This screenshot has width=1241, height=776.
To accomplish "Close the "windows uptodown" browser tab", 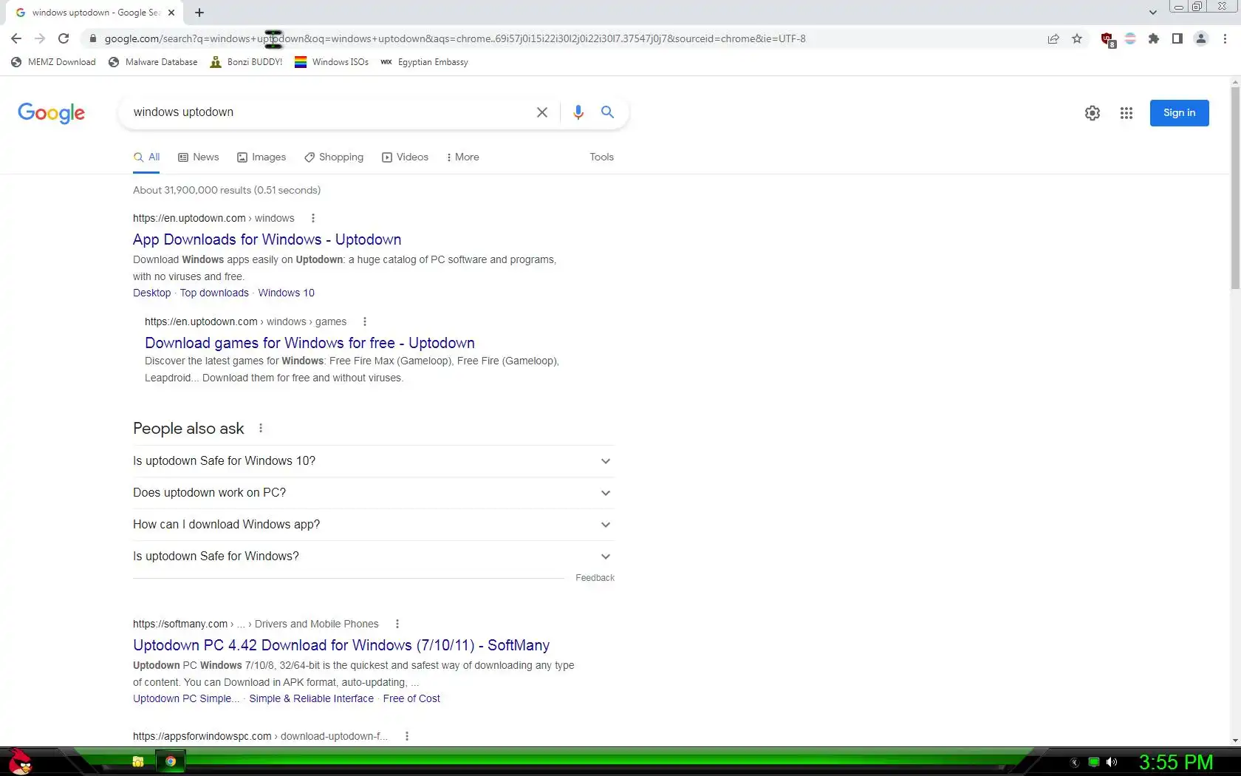I will [x=171, y=13].
